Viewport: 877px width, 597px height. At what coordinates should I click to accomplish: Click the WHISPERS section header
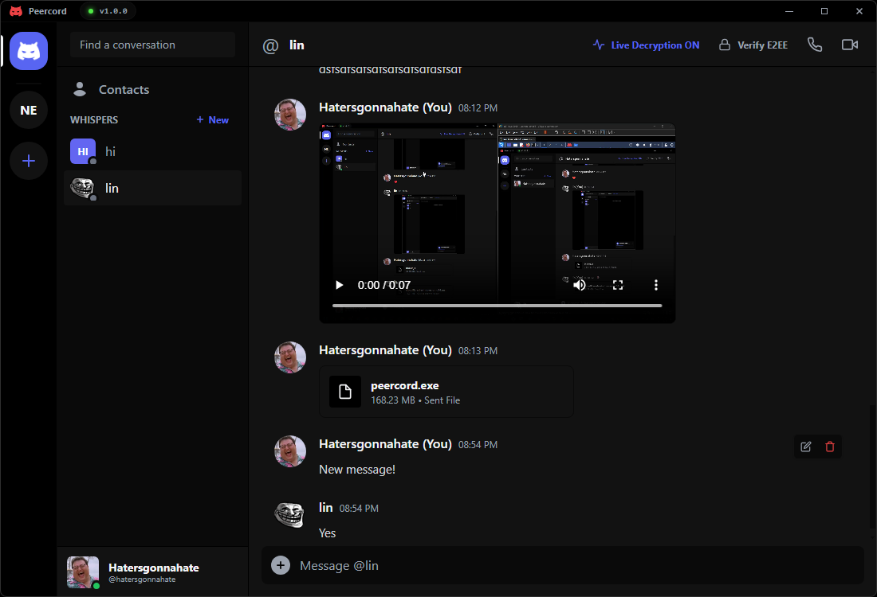[x=94, y=120]
